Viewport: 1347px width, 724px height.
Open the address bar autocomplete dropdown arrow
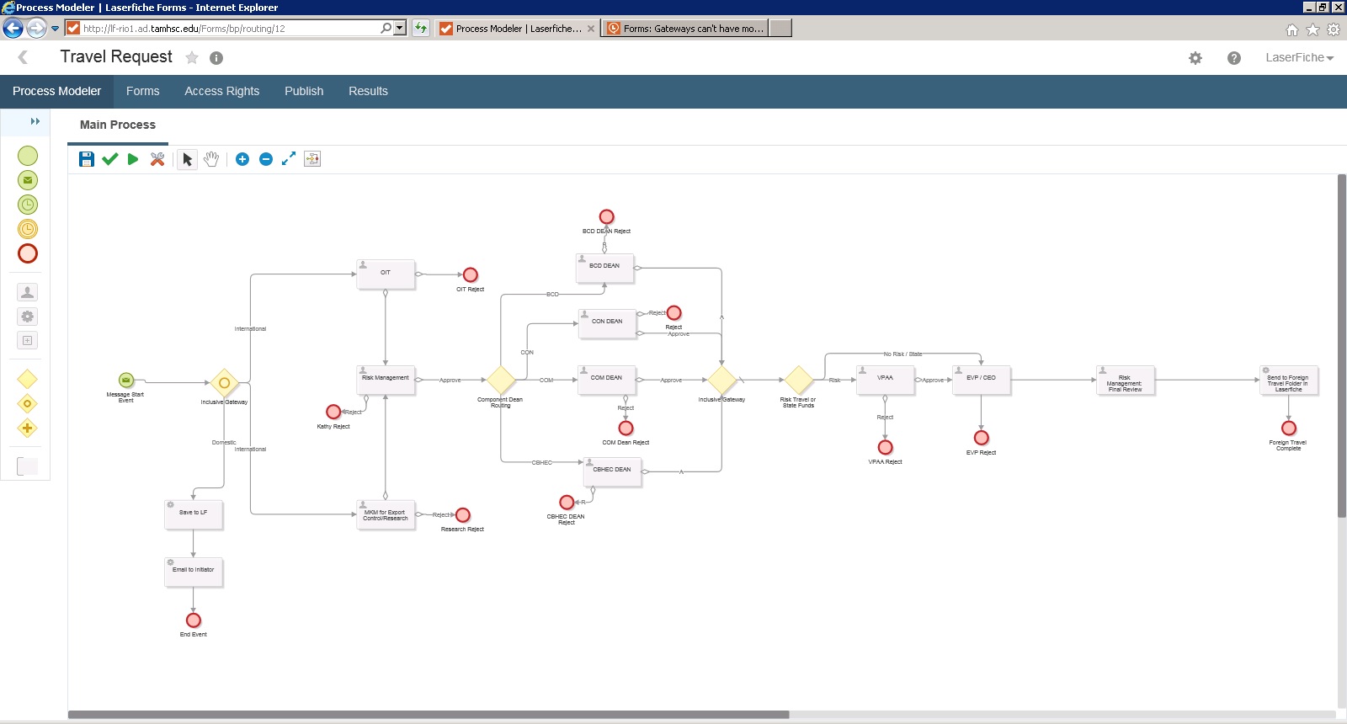point(400,28)
